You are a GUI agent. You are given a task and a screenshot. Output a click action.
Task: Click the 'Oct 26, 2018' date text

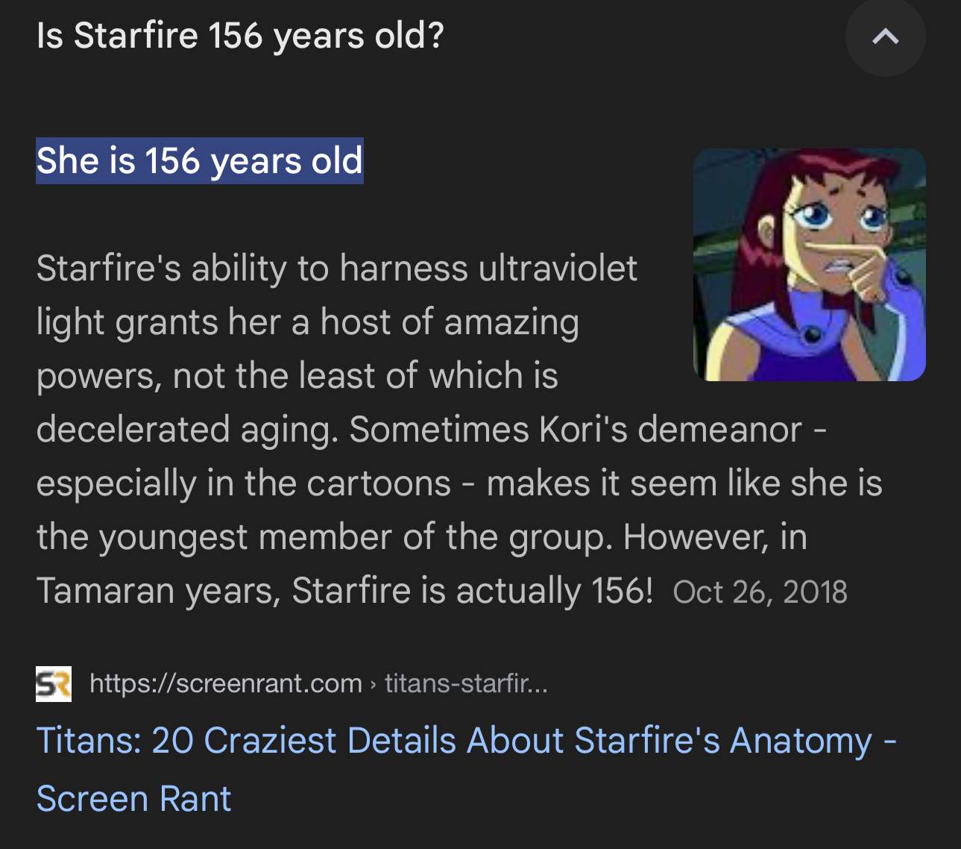coord(760,591)
